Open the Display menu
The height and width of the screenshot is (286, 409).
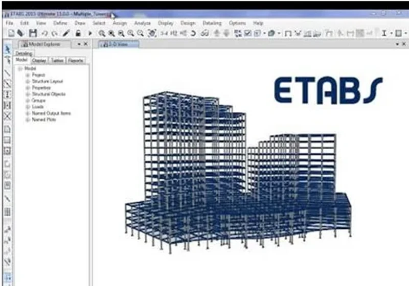[166, 23]
